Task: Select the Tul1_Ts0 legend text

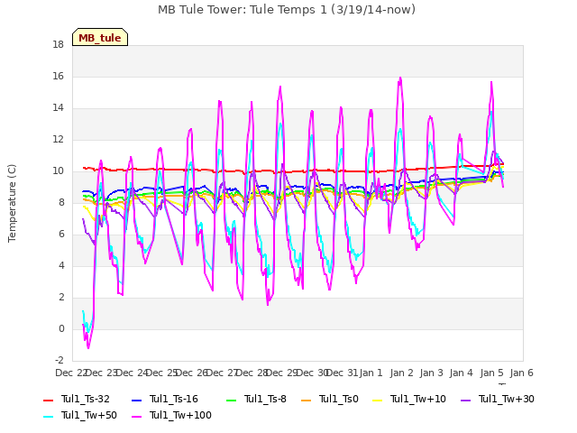Action: 339,399
